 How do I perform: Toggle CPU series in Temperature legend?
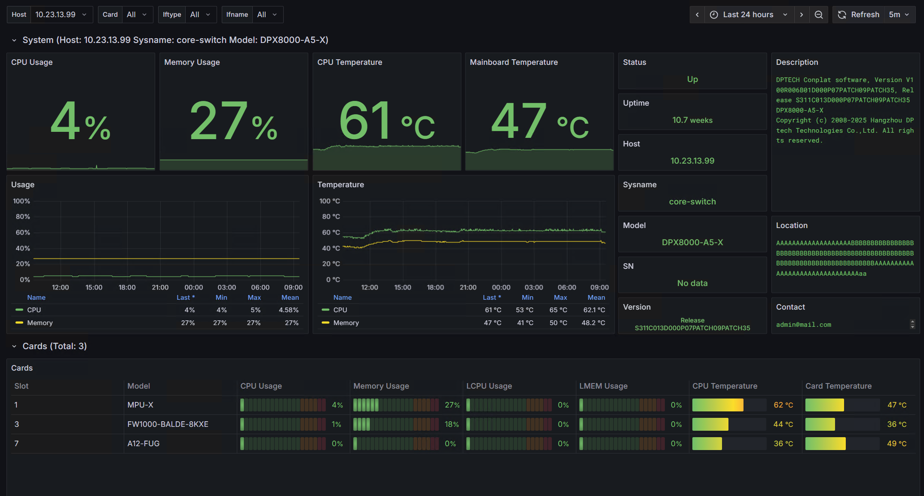coord(340,310)
